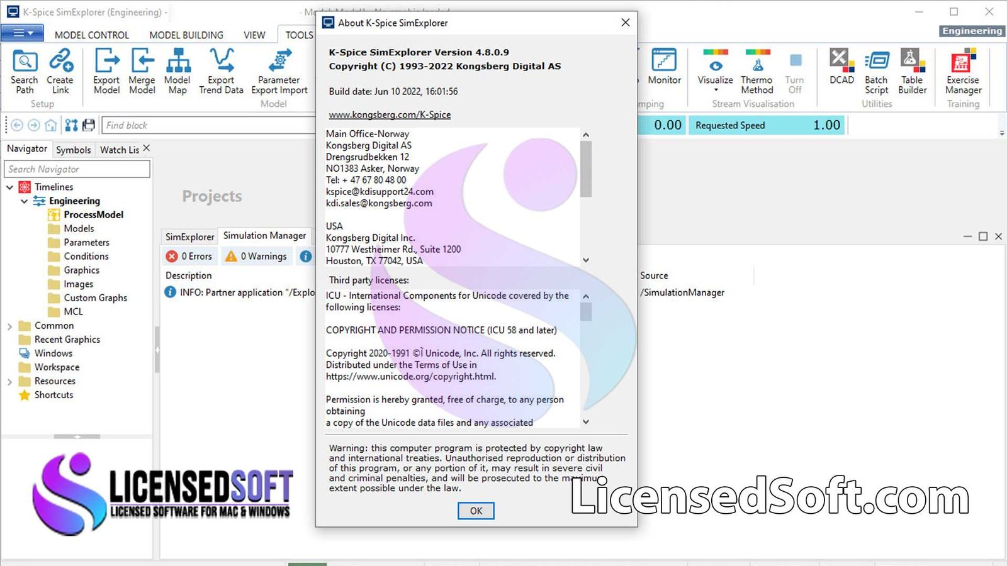The height and width of the screenshot is (566, 1007).
Task: Click OK in About dialog
Action: pos(476,511)
